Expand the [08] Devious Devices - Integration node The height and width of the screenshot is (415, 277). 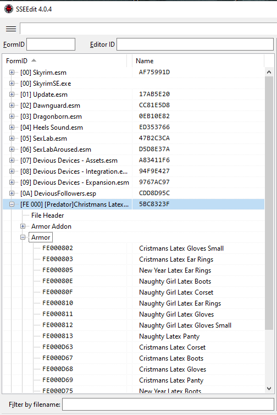tap(12, 171)
